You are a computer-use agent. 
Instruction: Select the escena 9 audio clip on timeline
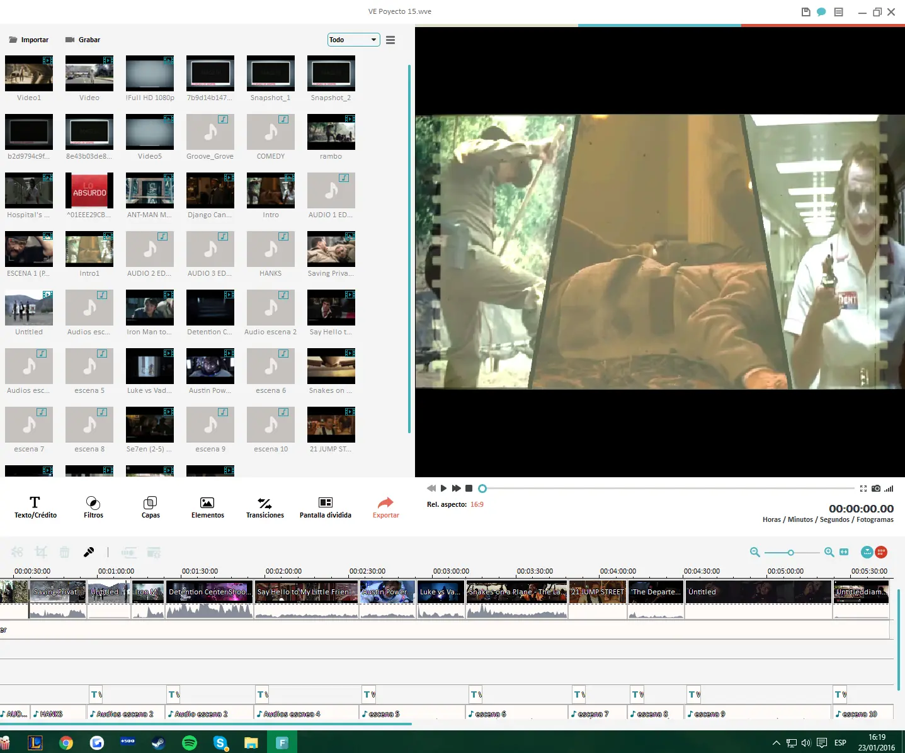758,713
